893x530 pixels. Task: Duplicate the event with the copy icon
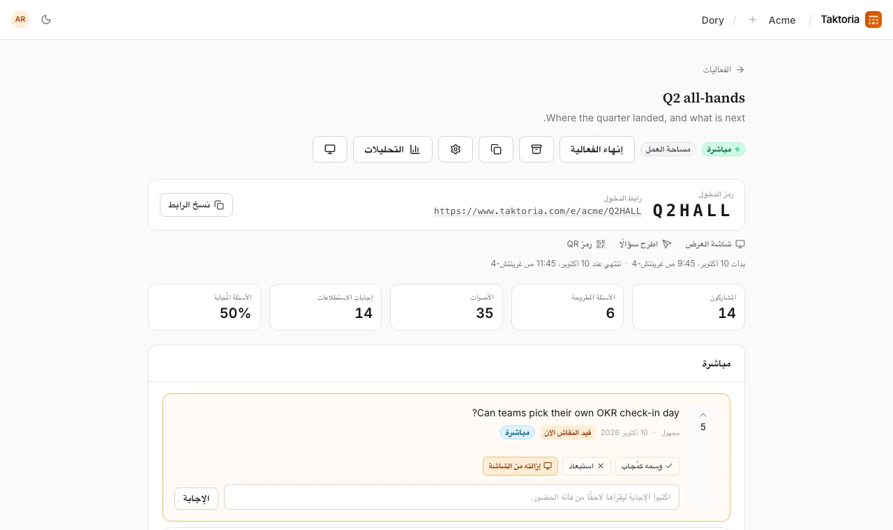tap(496, 149)
